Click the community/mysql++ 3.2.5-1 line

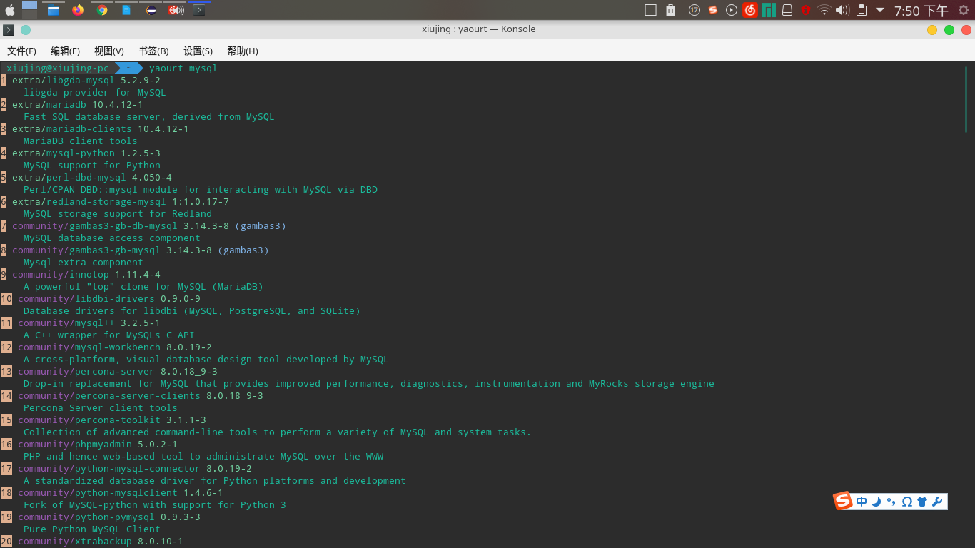(89, 323)
